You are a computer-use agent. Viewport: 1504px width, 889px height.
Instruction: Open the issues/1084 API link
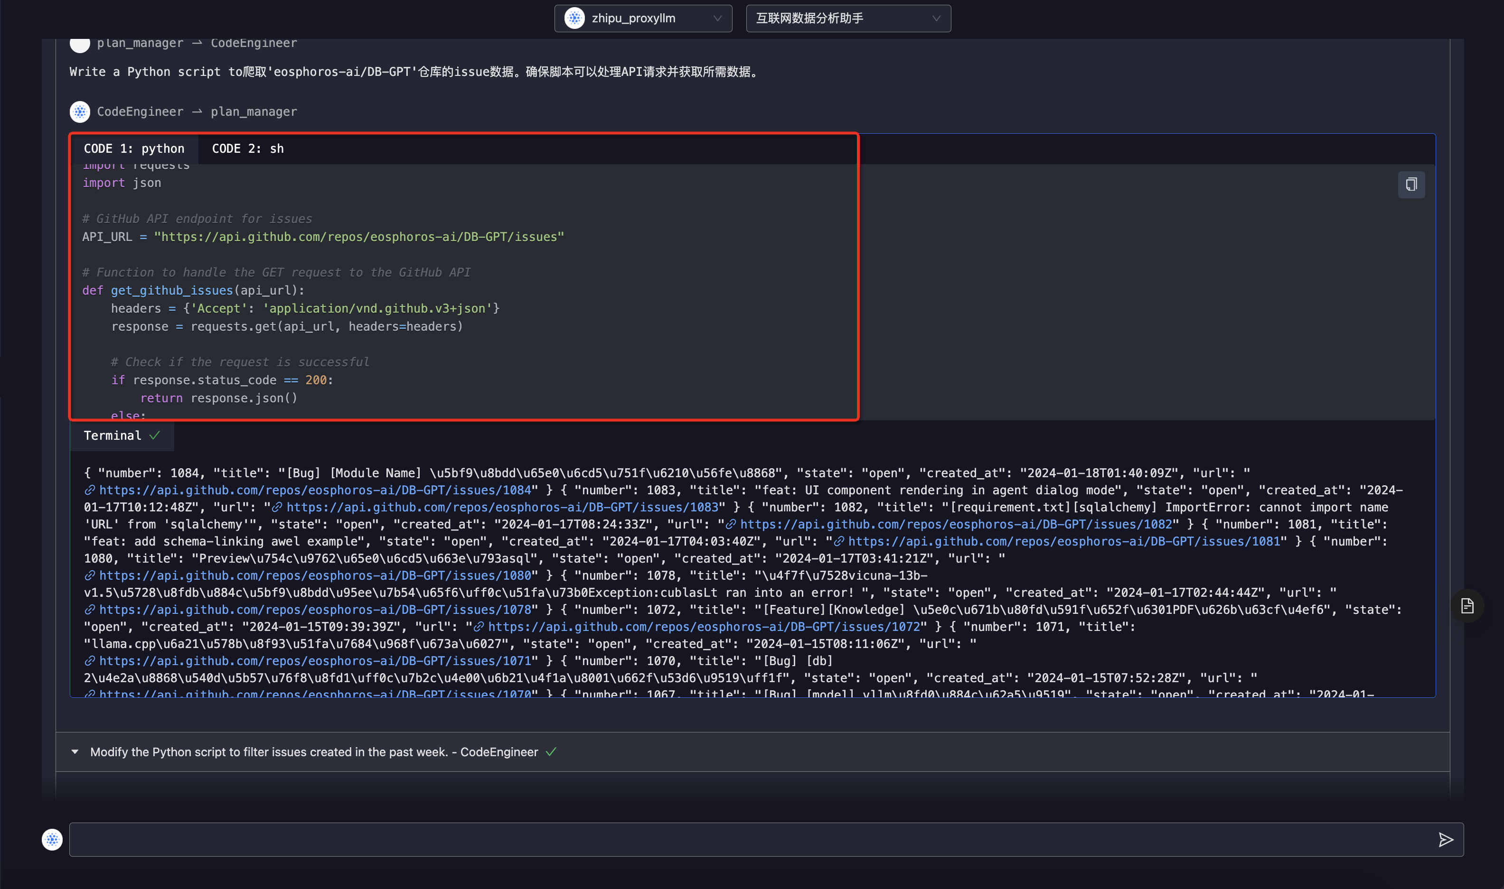pyautogui.click(x=315, y=490)
